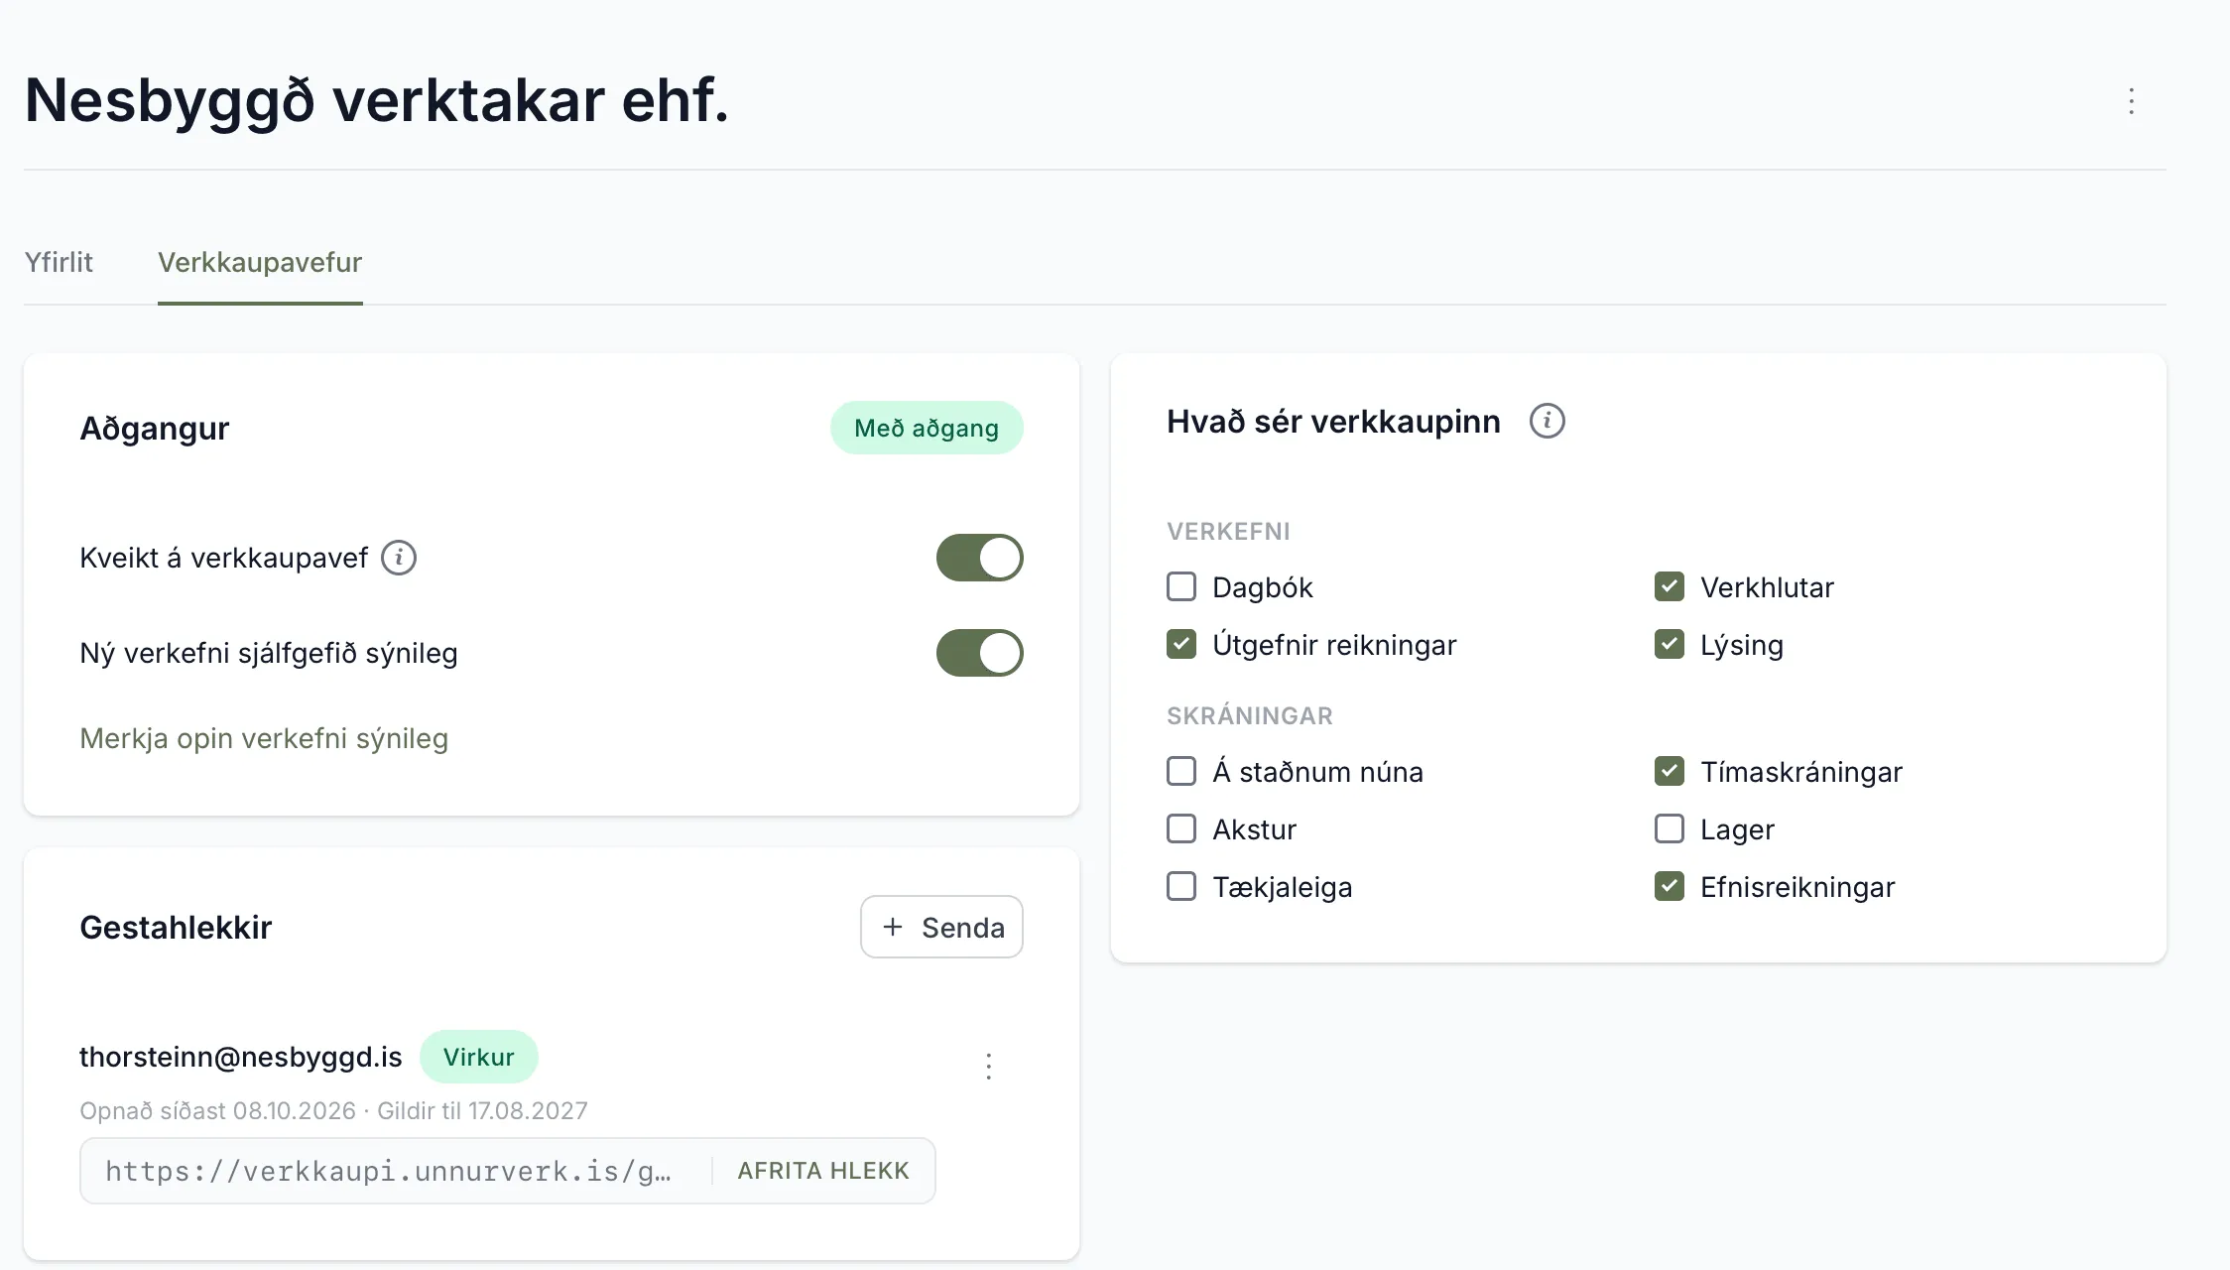Screen dimensions: 2230x1270
Task: Click Merkja opin verkefni sýnileg link
Action: 264,738
